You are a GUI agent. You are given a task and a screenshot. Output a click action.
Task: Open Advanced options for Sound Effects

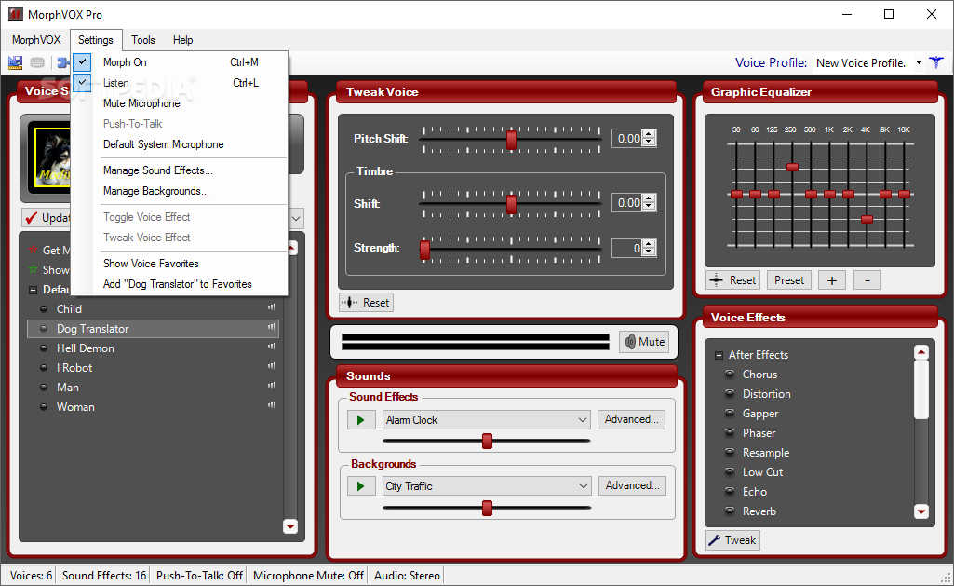[x=632, y=419]
